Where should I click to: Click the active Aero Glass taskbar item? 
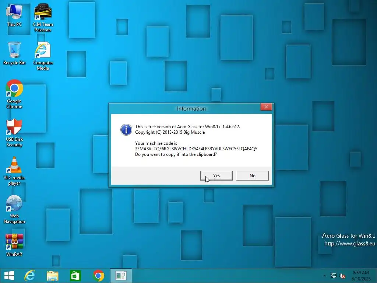tap(121, 276)
